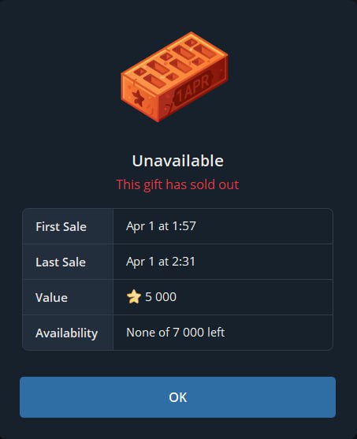
Task: Select the 5 000 stars amount
Action: pyautogui.click(x=161, y=297)
